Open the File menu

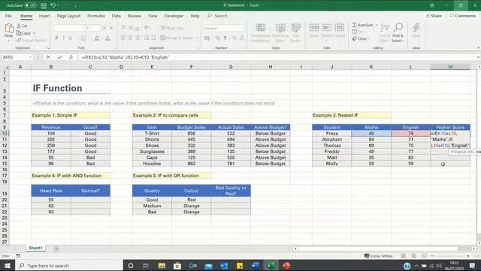click(x=8, y=16)
